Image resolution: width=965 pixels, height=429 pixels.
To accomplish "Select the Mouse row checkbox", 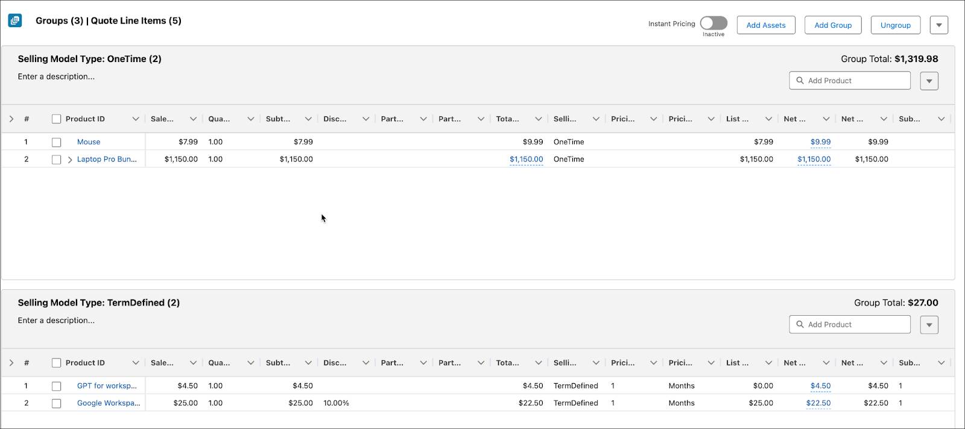I will pyautogui.click(x=56, y=142).
